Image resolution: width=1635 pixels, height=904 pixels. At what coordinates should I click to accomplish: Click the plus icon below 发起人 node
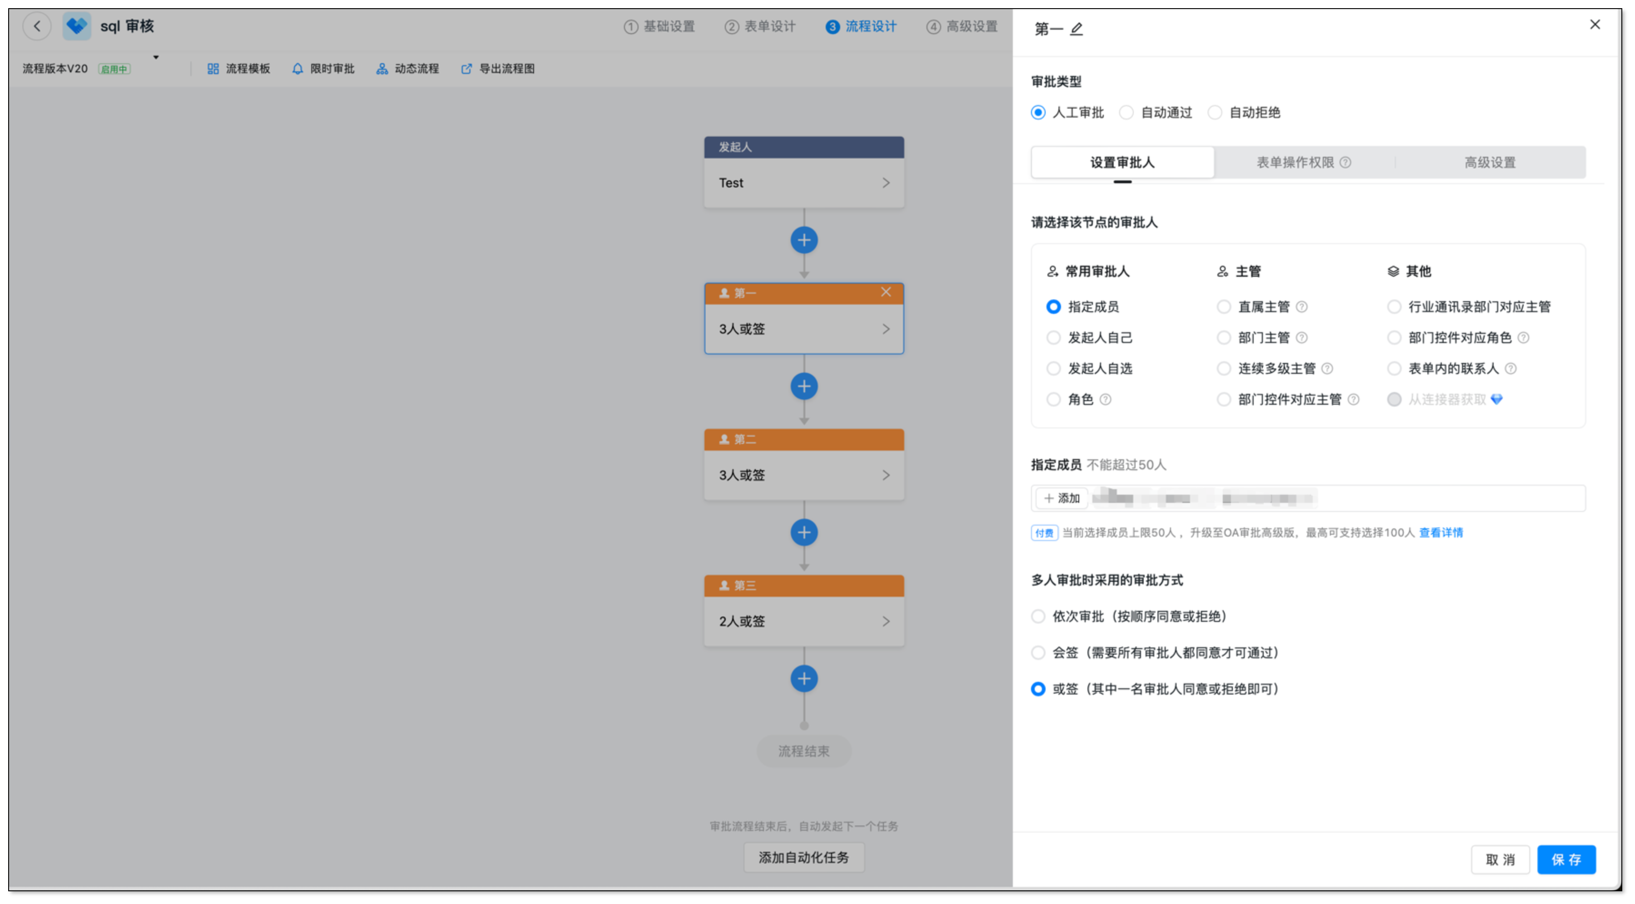click(803, 240)
